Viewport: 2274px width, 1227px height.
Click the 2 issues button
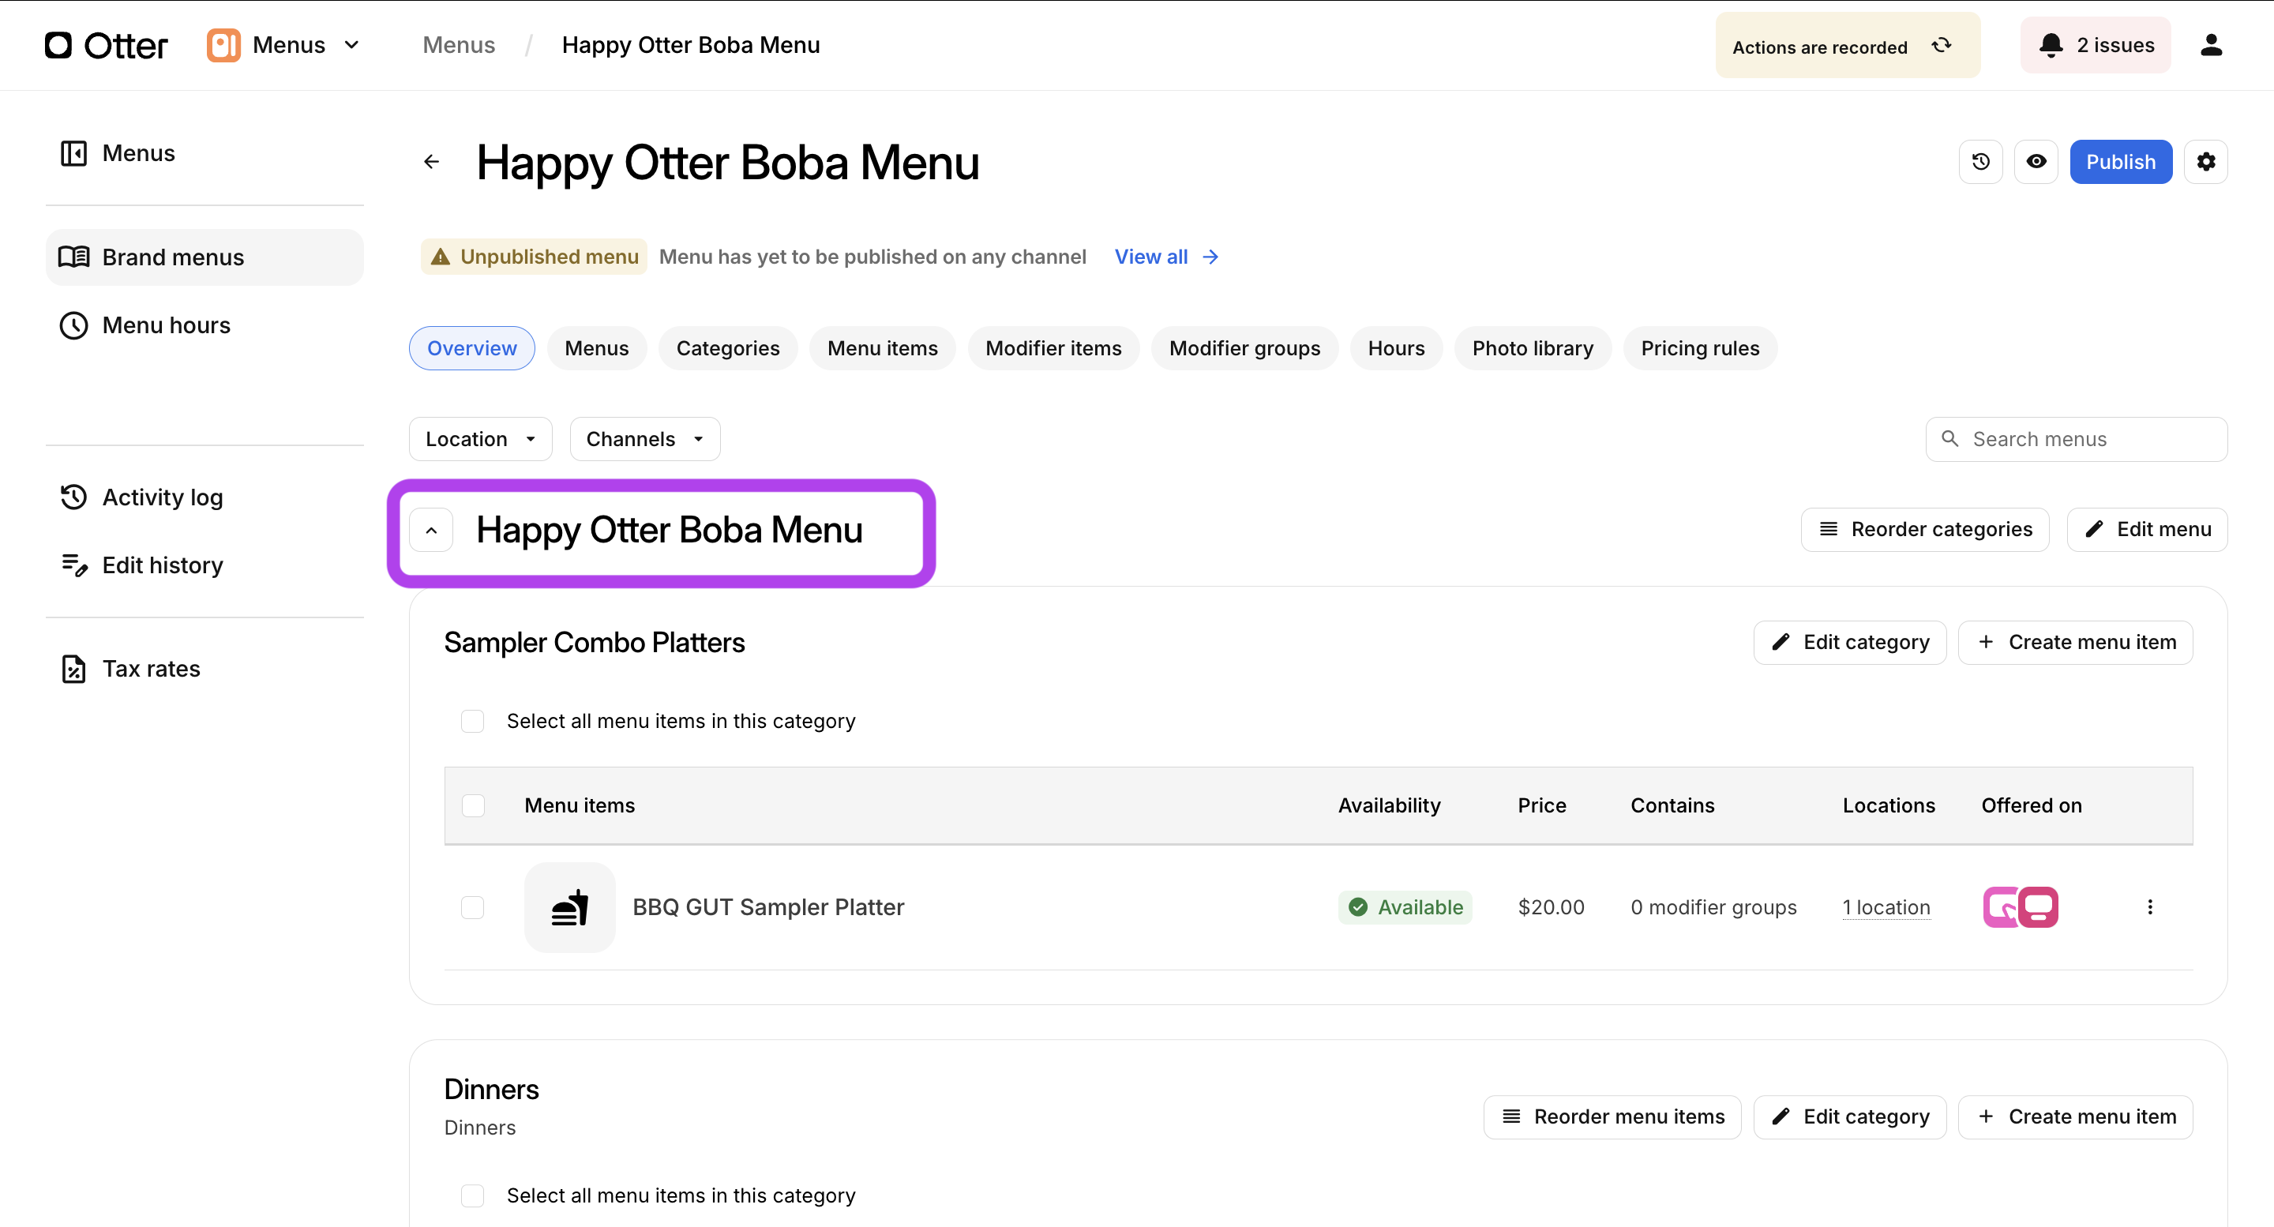click(x=2096, y=45)
